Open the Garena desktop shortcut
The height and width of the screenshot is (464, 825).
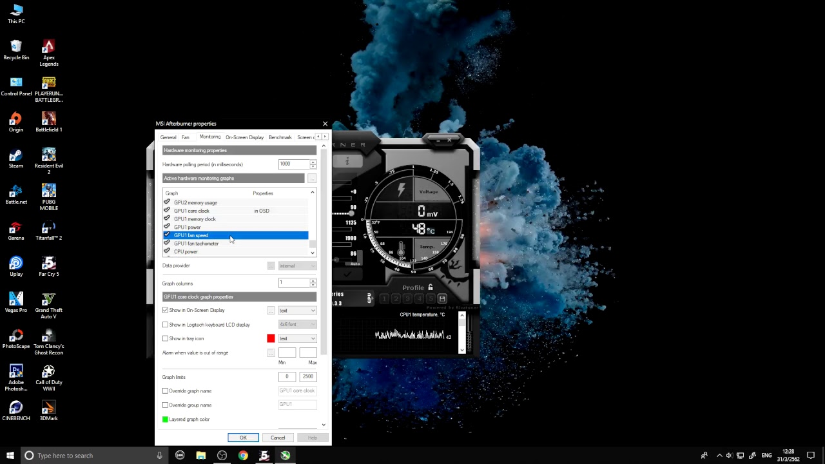[x=16, y=231]
